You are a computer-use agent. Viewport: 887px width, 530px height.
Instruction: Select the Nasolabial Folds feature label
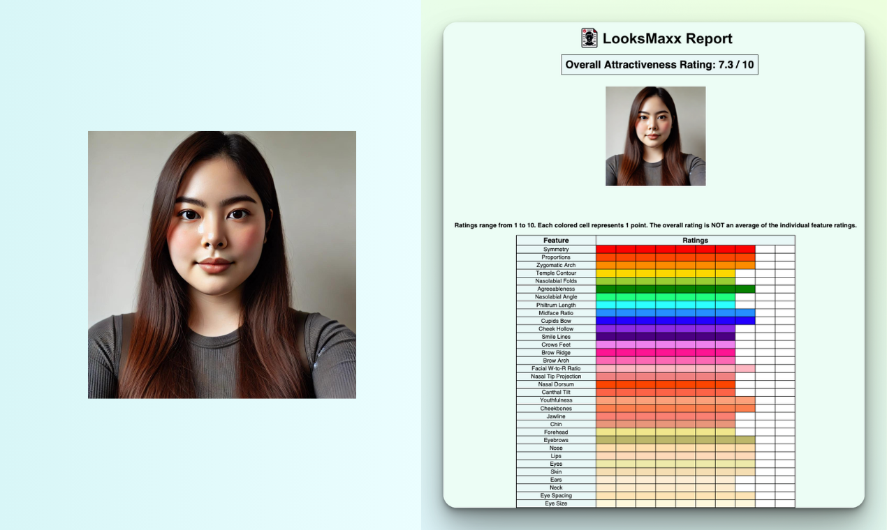point(556,281)
